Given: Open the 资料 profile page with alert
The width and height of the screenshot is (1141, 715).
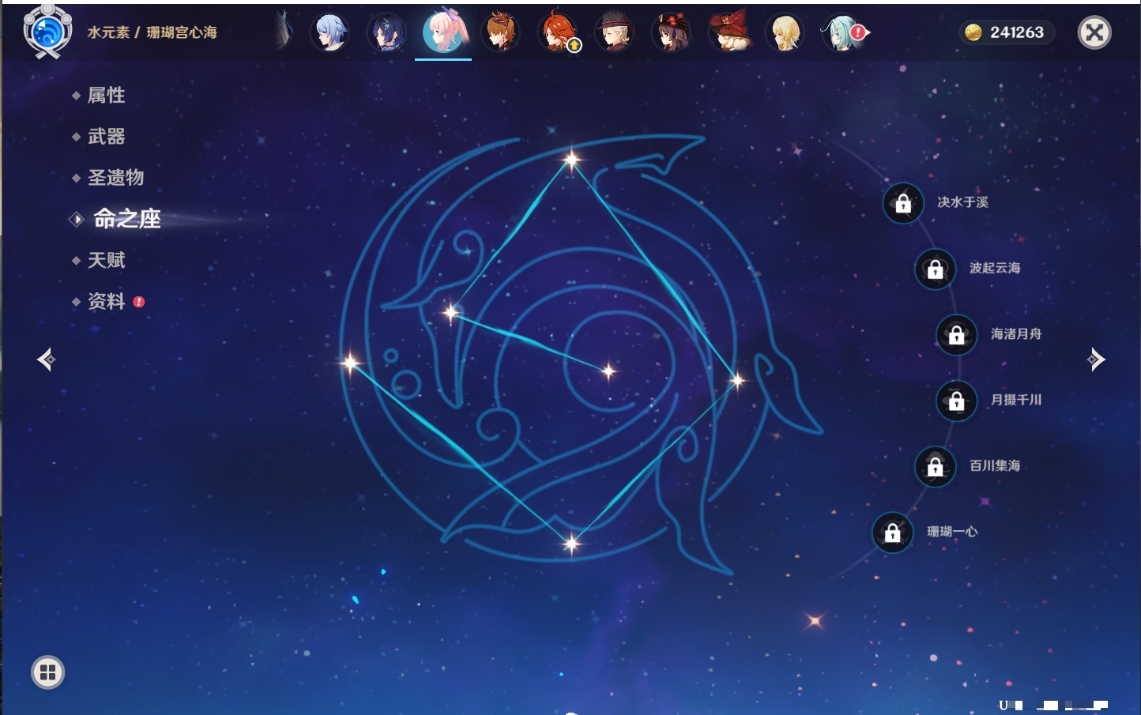Looking at the screenshot, I should (x=106, y=301).
